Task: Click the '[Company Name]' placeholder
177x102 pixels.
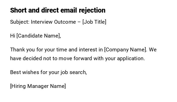Action: click(x=125, y=50)
